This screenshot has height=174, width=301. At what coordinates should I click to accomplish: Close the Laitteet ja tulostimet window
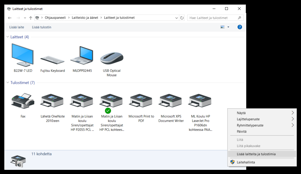(239, 9)
